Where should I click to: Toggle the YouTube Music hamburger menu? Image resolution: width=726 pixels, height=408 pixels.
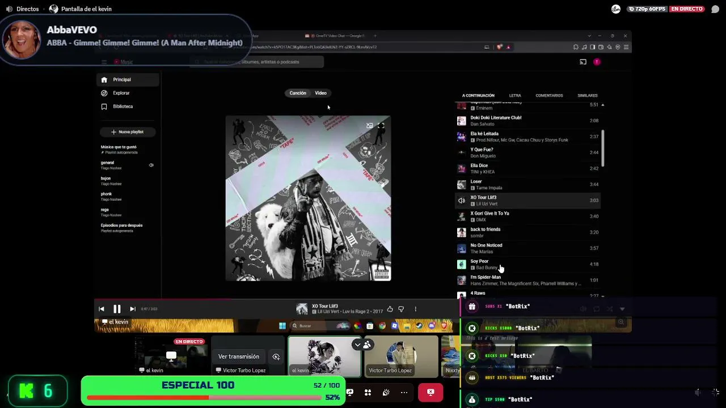104,62
